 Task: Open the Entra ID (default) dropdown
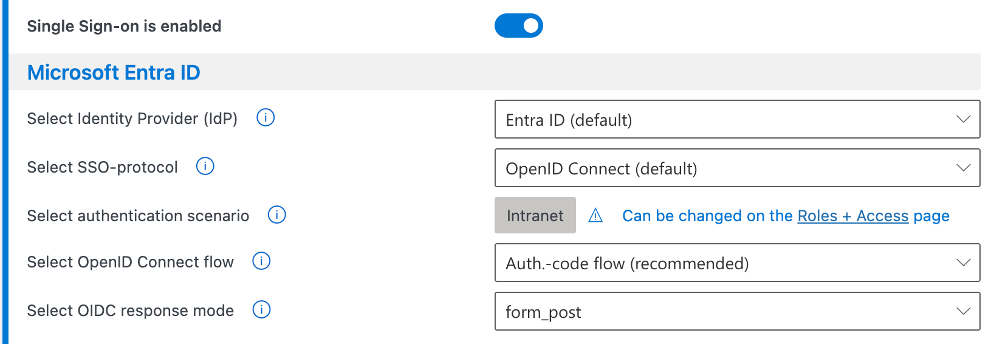tap(737, 119)
